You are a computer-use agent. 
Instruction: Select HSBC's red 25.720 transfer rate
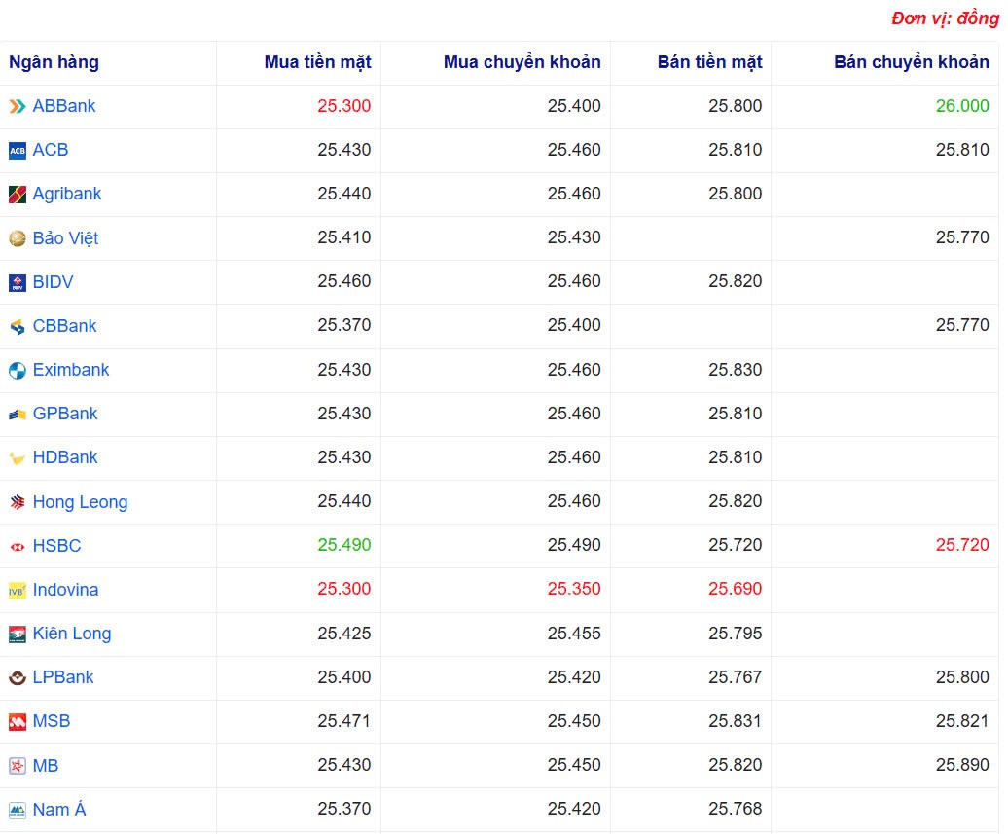coord(963,546)
